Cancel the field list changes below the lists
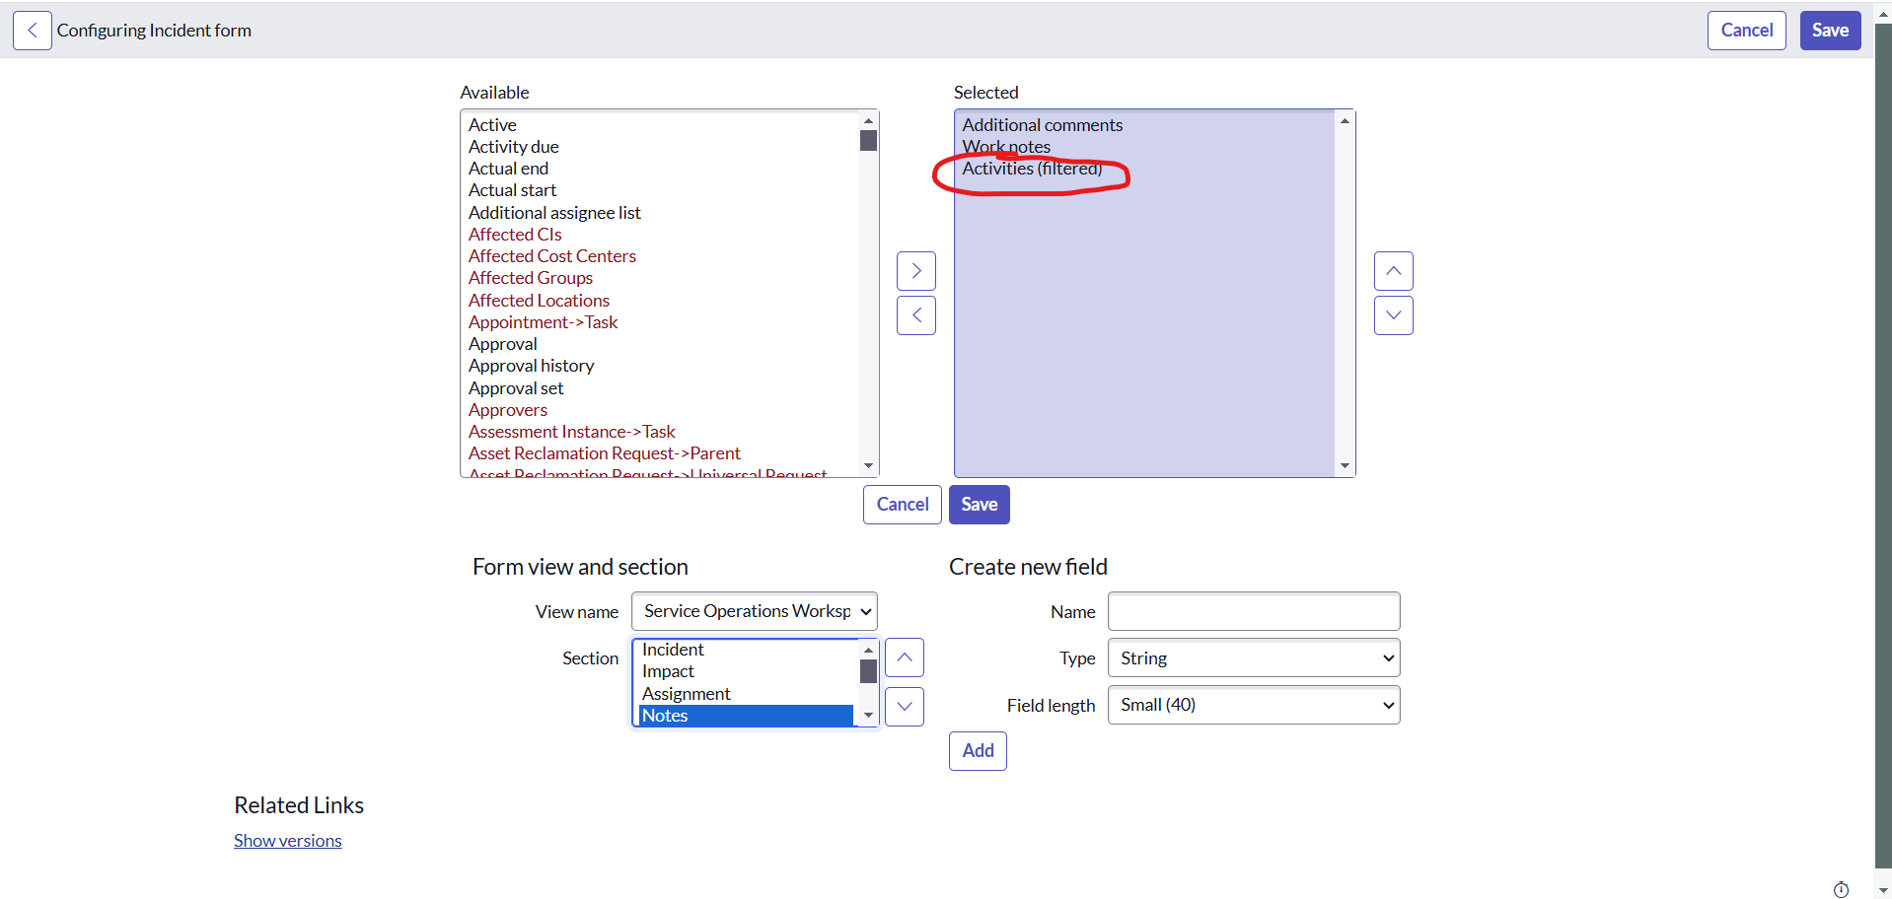 click(902, 504)
